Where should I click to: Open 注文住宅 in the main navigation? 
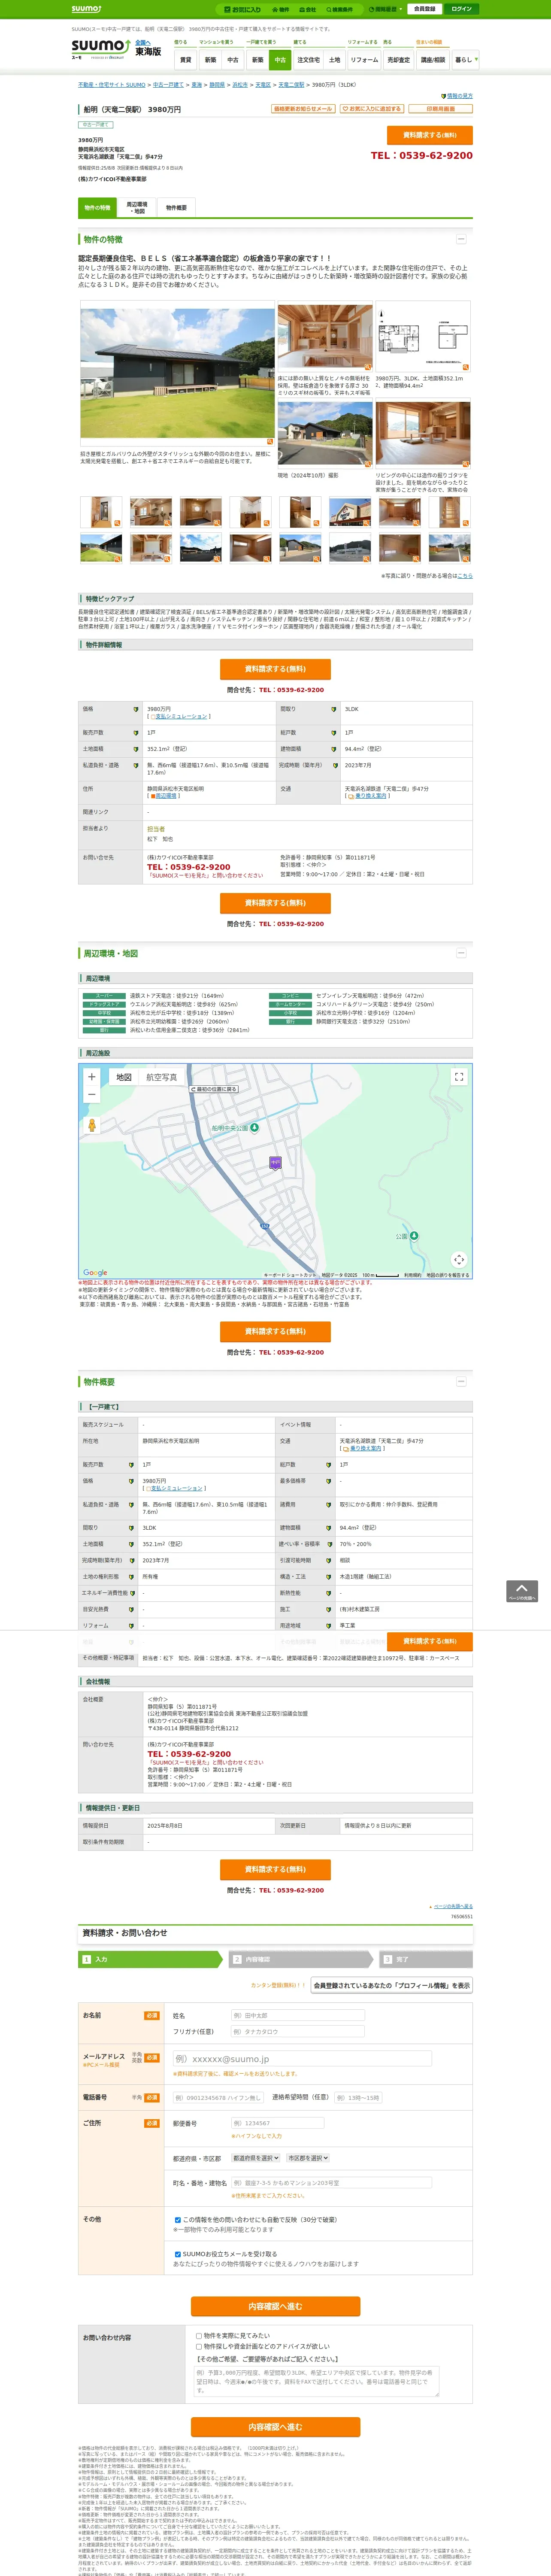tap(308, 60)
